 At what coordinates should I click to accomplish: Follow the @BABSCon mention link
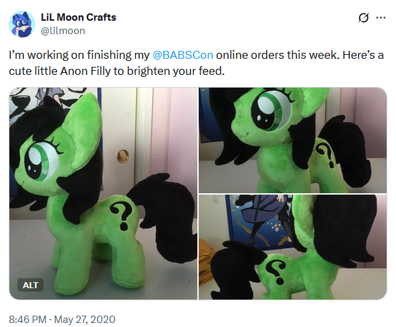pos(183,55)
